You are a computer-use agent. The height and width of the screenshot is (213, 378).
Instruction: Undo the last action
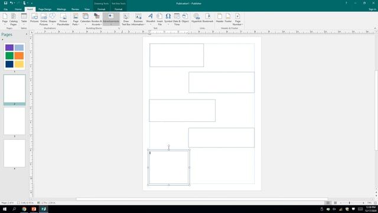coord(11,3)
